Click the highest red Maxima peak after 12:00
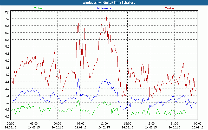The image size is (208, 130). pyautogui.click(x=107, y=16)
